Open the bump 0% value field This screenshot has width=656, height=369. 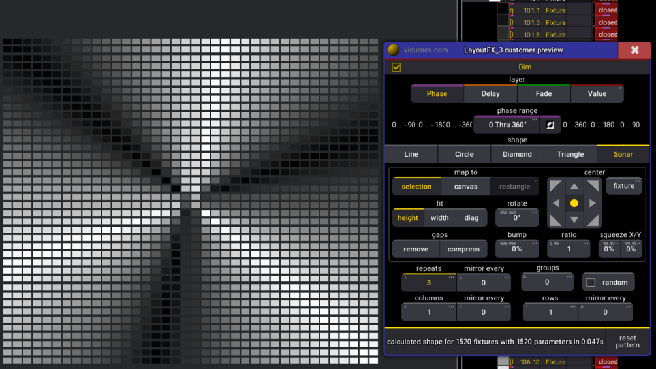click(517, 249)
